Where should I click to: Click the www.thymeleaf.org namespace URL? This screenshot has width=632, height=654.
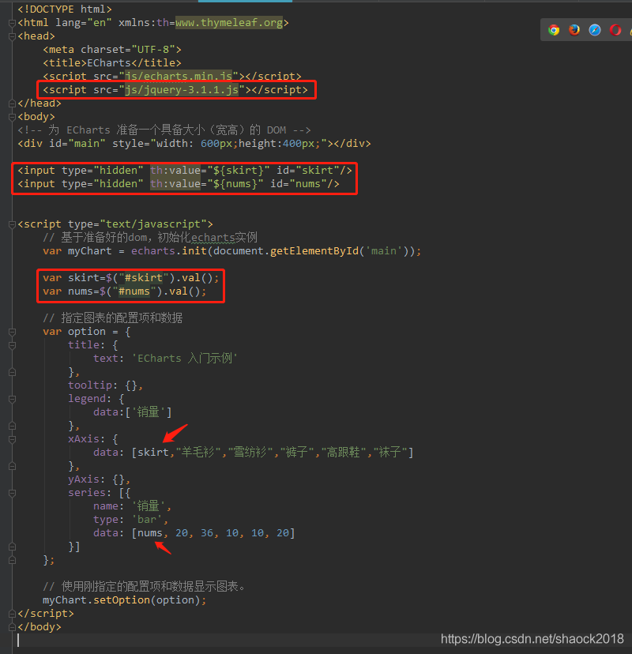point(228,23)
